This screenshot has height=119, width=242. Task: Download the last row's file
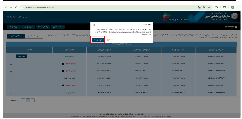[11, 93]
